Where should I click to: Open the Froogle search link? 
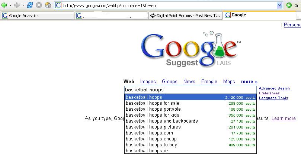click(x=209, y=82)
